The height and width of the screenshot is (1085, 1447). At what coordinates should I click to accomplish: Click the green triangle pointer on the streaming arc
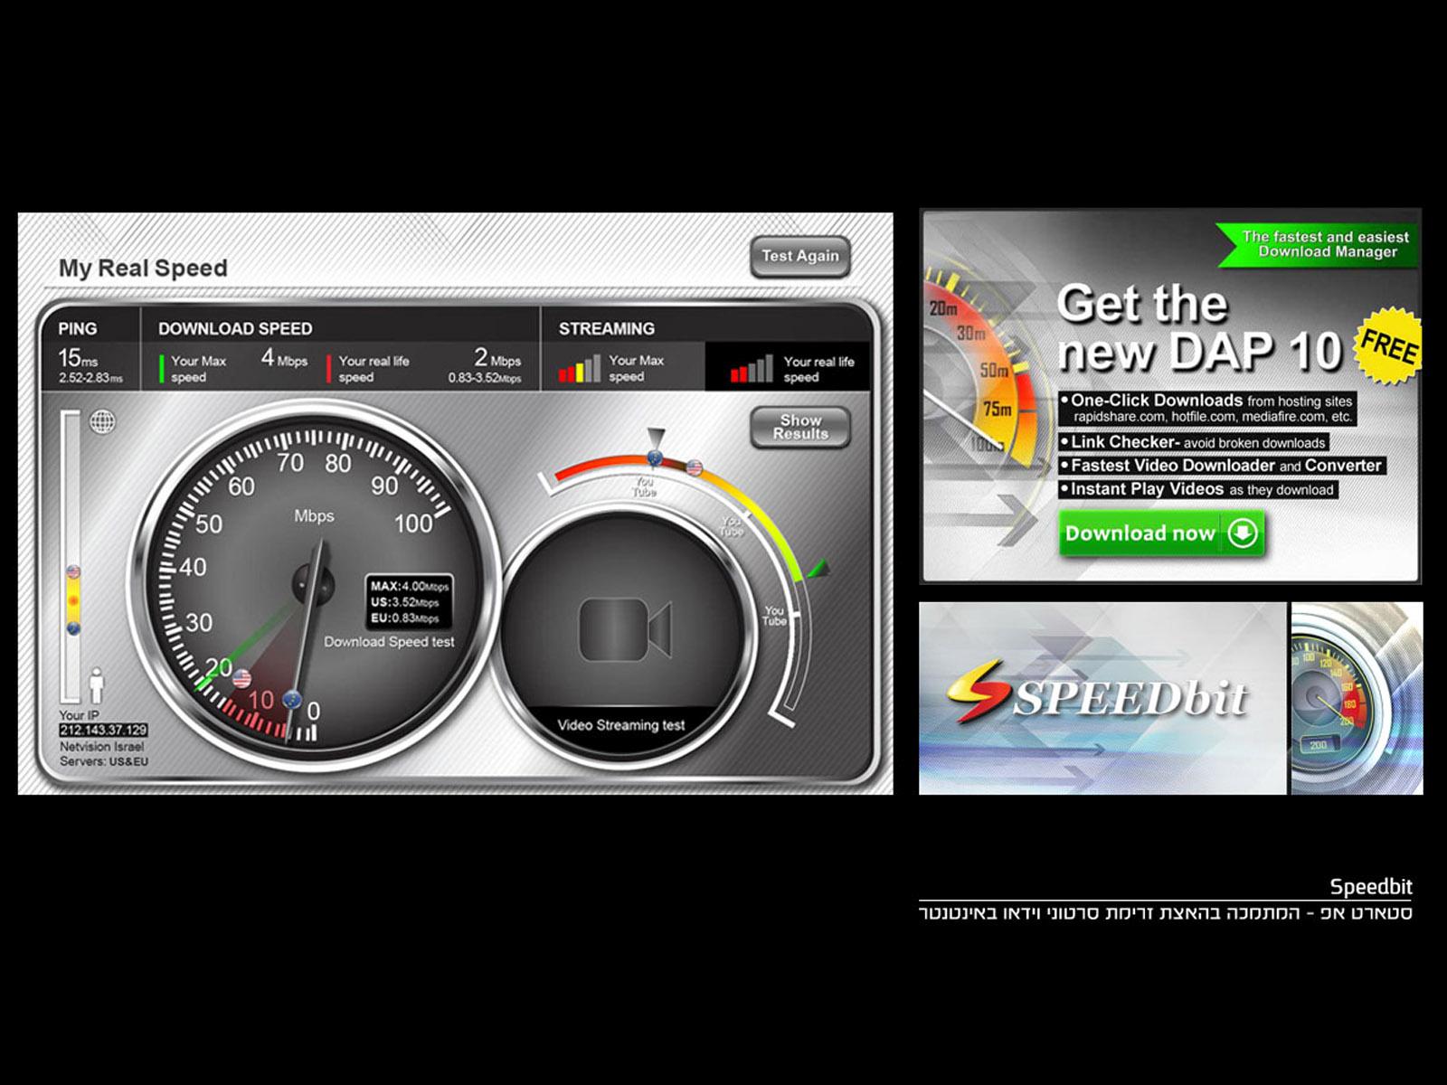click(818, 569)
